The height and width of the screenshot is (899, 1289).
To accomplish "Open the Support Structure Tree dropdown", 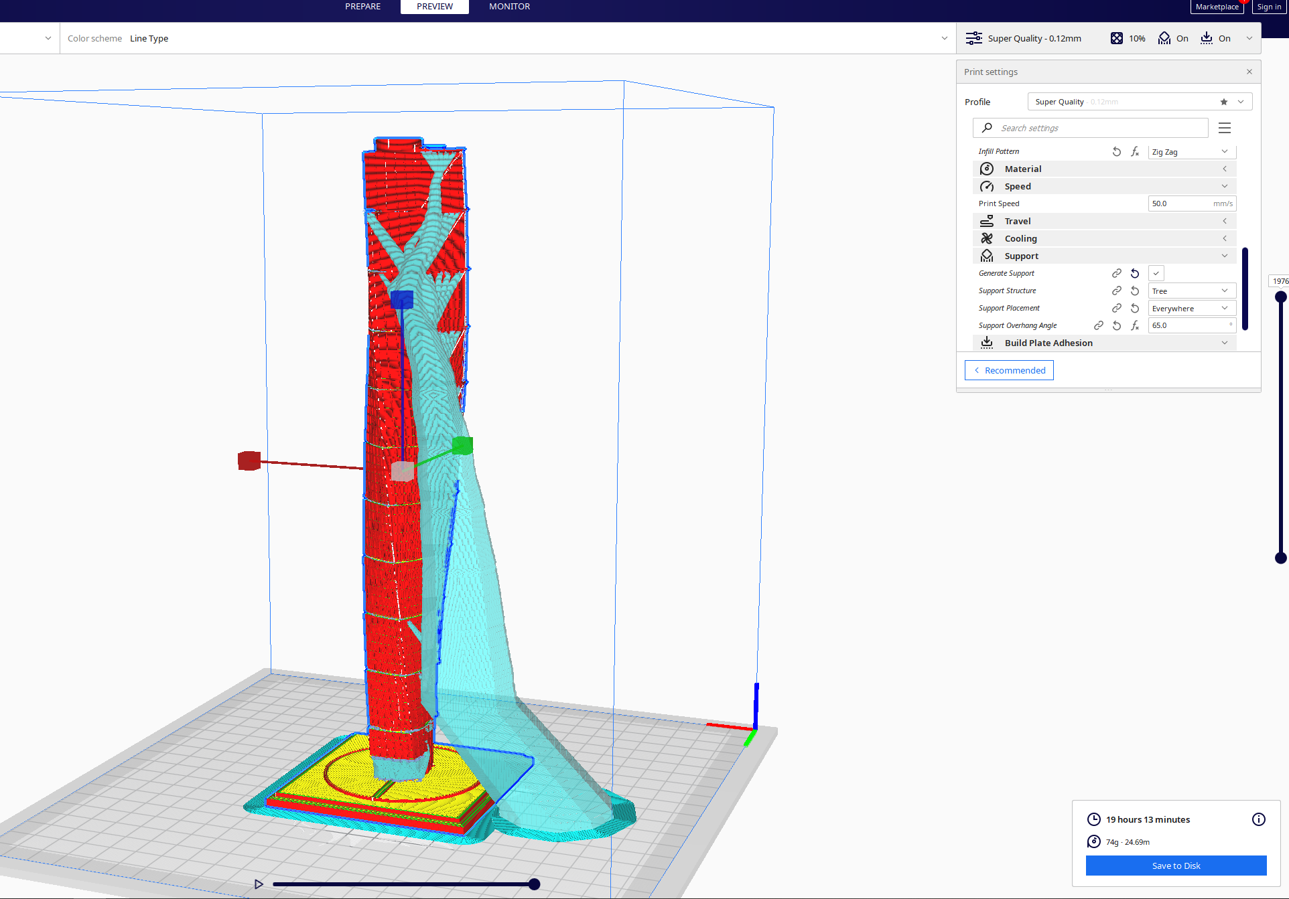I will click(1191, 291).
